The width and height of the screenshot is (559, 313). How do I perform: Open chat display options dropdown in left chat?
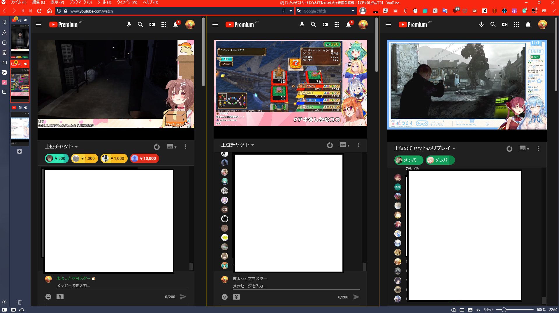[172, 146]
